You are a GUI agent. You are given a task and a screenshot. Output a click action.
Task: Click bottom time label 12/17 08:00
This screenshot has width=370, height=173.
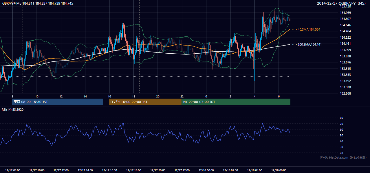(13, 170)
